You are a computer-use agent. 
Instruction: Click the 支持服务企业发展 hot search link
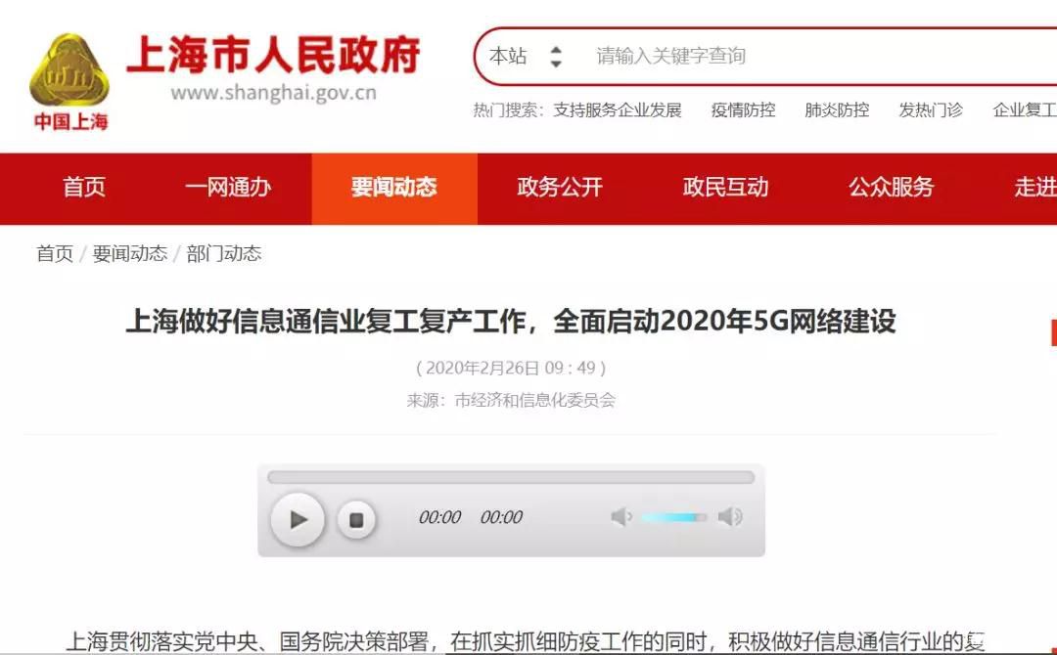(617, 110)
